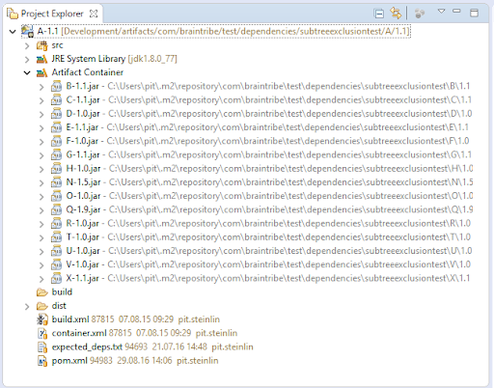Image resolution: width=494 pixels, height=388 pixels.
Task: Click the build.xml ant file icon
Action: (x=42, y=319)
